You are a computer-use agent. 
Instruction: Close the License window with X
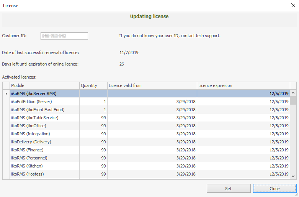(293, 6)
